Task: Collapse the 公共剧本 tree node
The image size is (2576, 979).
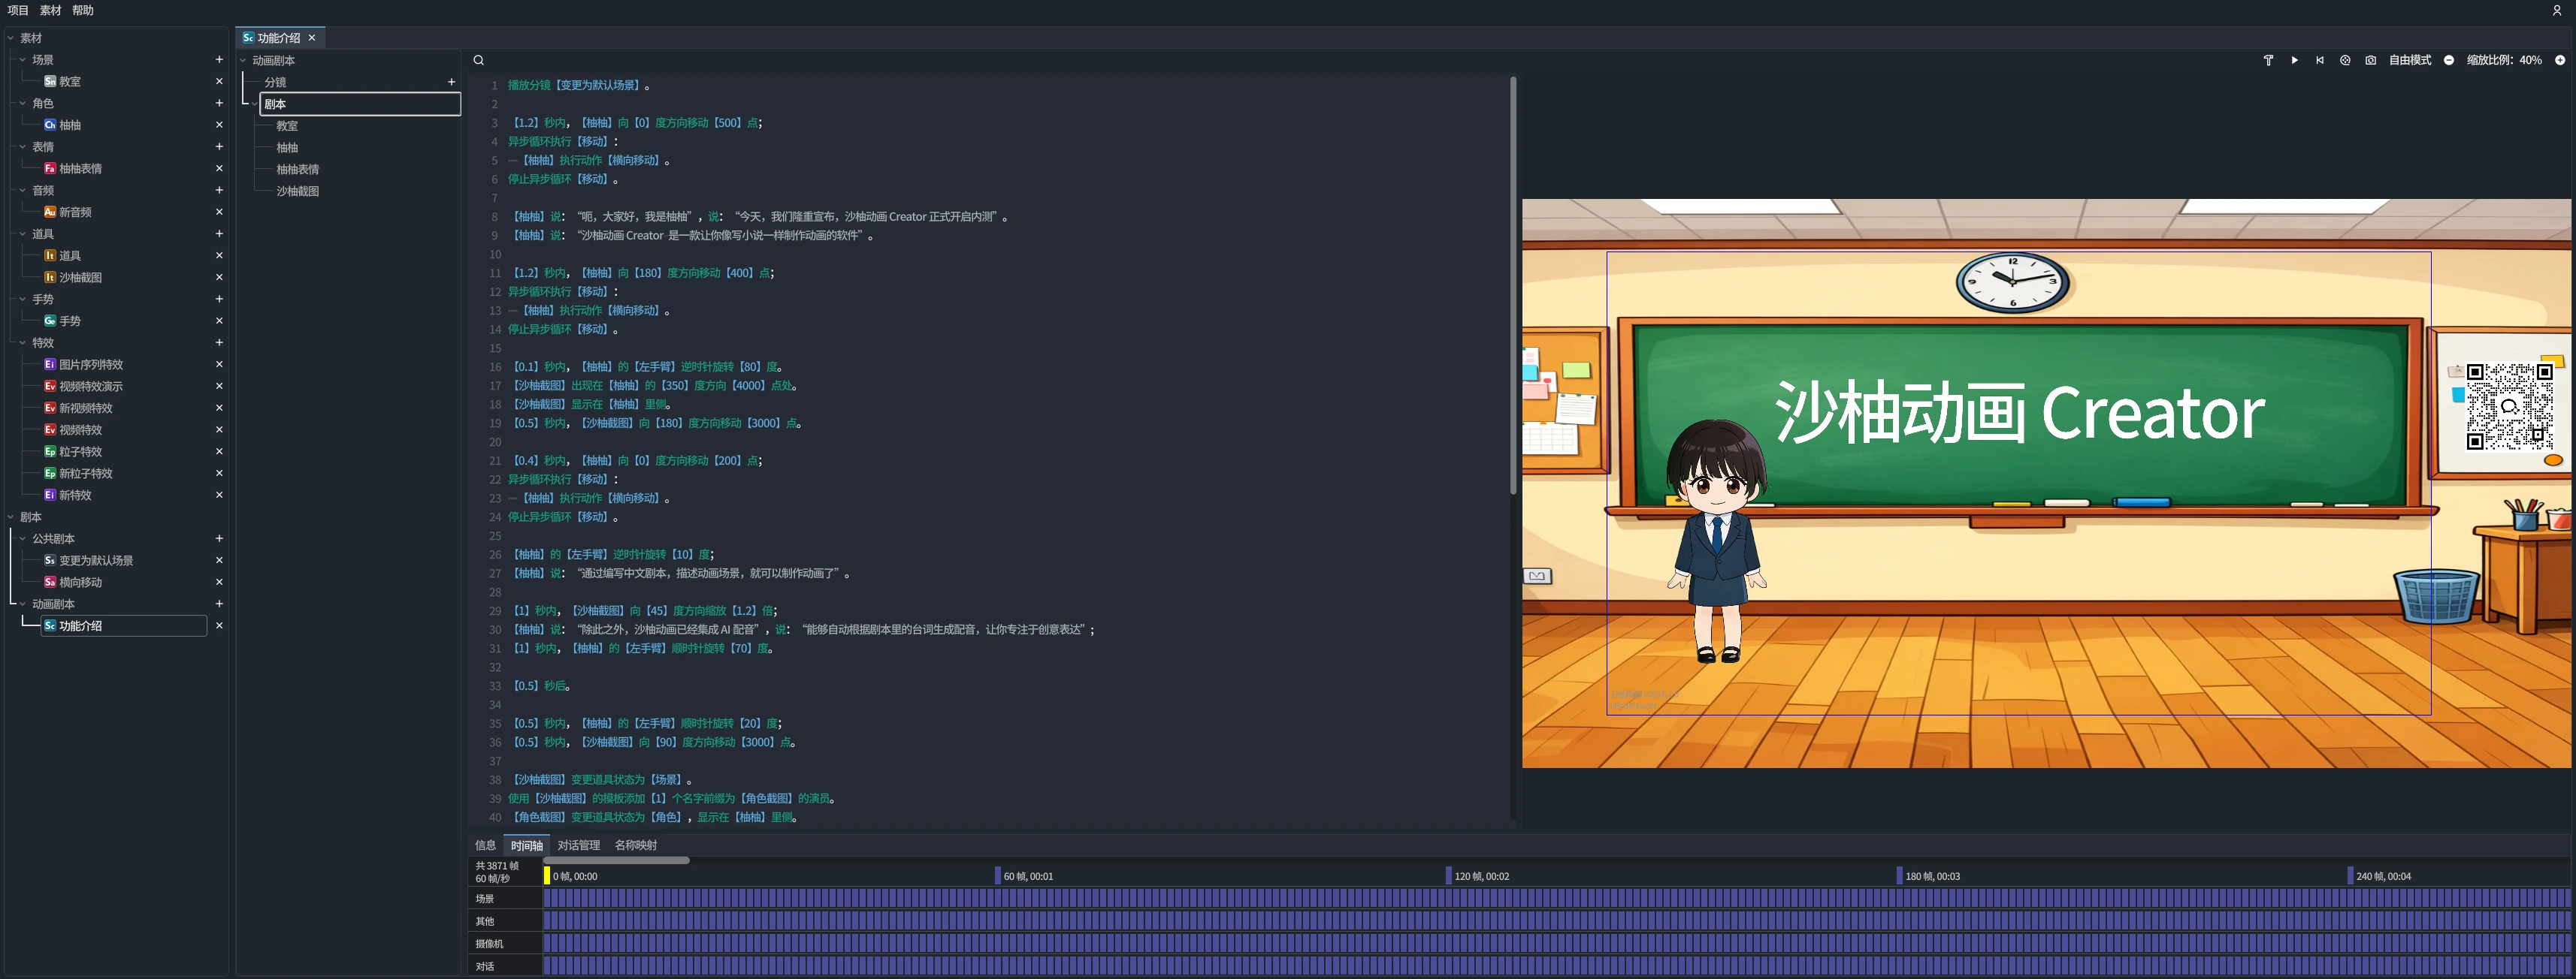Action: click(23, 538)
